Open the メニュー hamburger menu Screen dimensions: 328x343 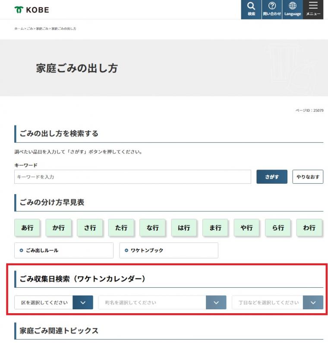313,9
